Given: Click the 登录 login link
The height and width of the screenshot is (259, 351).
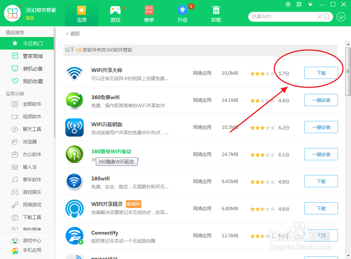Looking at the screenshot, I should (30, 18).
